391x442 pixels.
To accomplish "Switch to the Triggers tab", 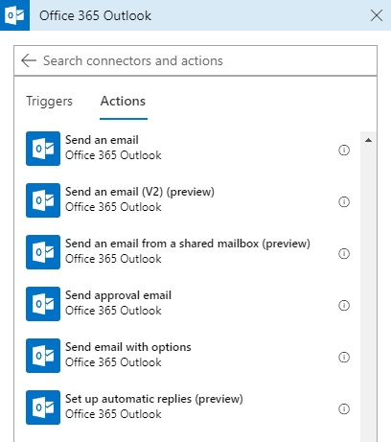I will pyautogui.click(x=49, y=102).
